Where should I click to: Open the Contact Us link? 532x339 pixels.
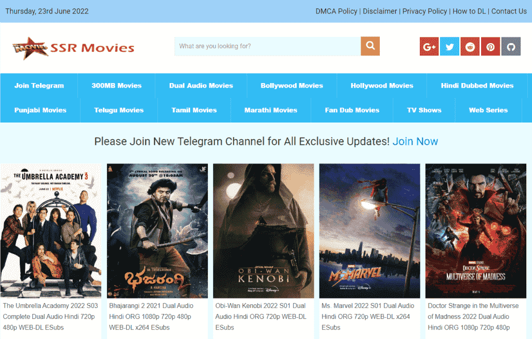509,11
